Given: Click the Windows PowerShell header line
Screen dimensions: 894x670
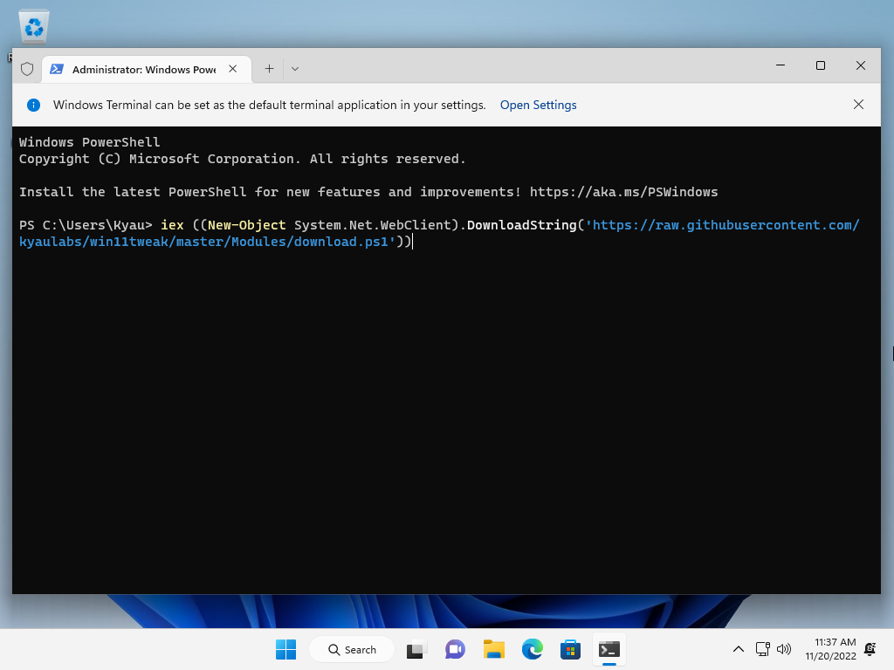Looking at the screenshot, I should pyautogui.click(x=90, y=142).
